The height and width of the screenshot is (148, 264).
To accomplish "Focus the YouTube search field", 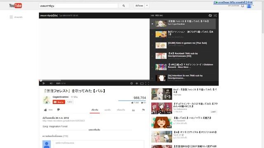I will [78, 6].
